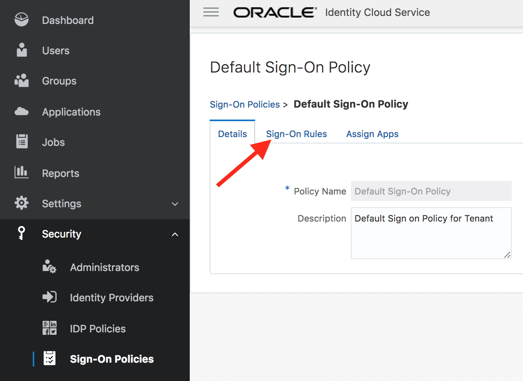Click the Groups people icon
Viewport: 523px width, 381px height.
click(x=22, y=81)
